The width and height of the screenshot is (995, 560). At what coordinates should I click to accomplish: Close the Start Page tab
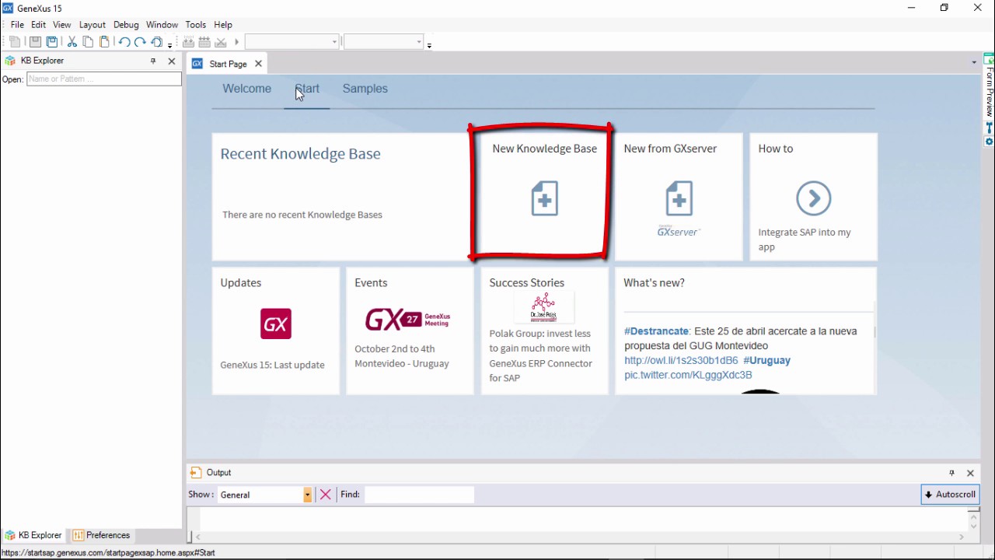tap(258, 64)
